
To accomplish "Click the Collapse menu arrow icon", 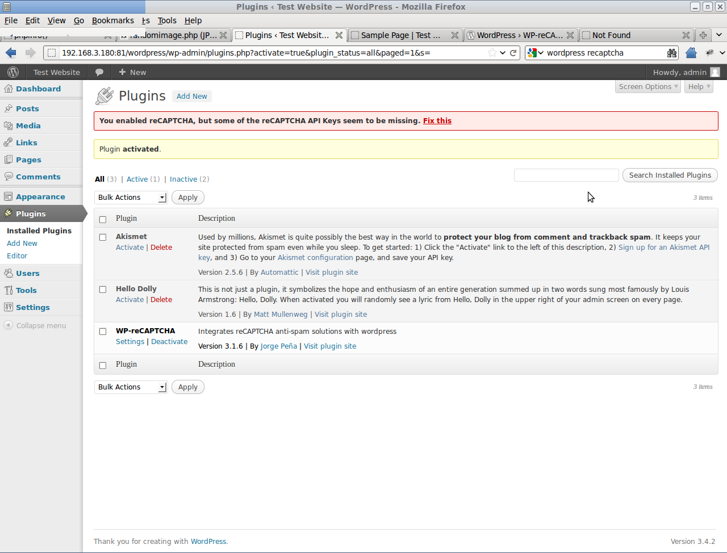I will 9,325.
